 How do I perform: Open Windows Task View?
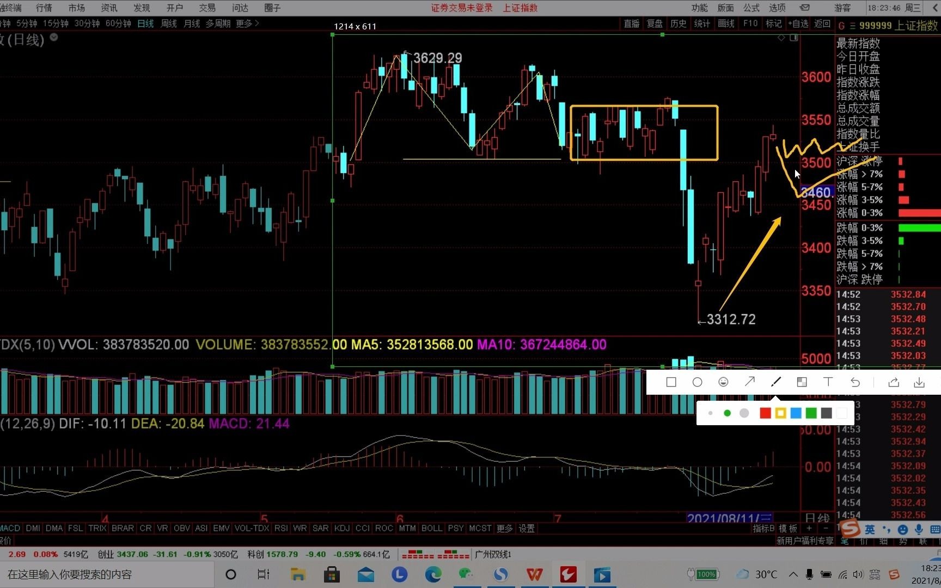tap(264, 574)
